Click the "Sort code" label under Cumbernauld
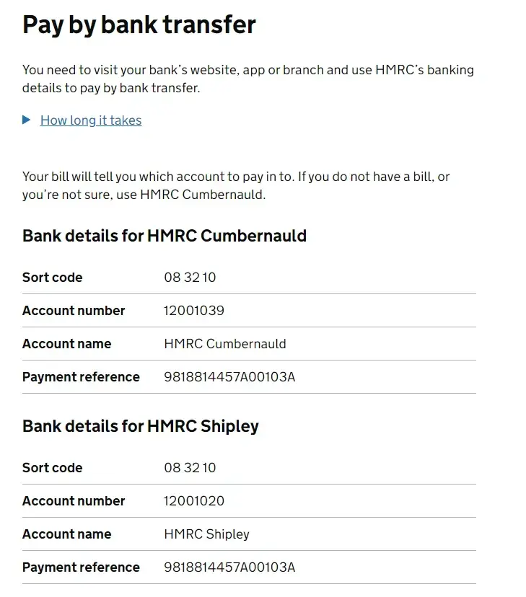 point(53,278)
